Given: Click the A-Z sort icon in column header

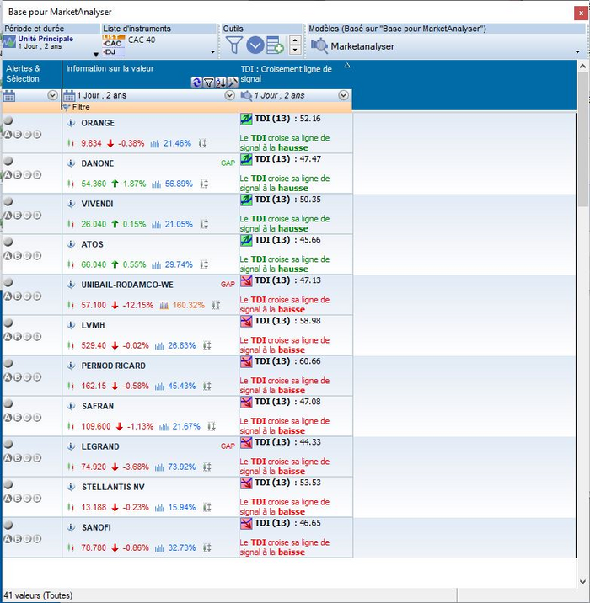Looking at the screenshot, I should (x=221, y=83).
